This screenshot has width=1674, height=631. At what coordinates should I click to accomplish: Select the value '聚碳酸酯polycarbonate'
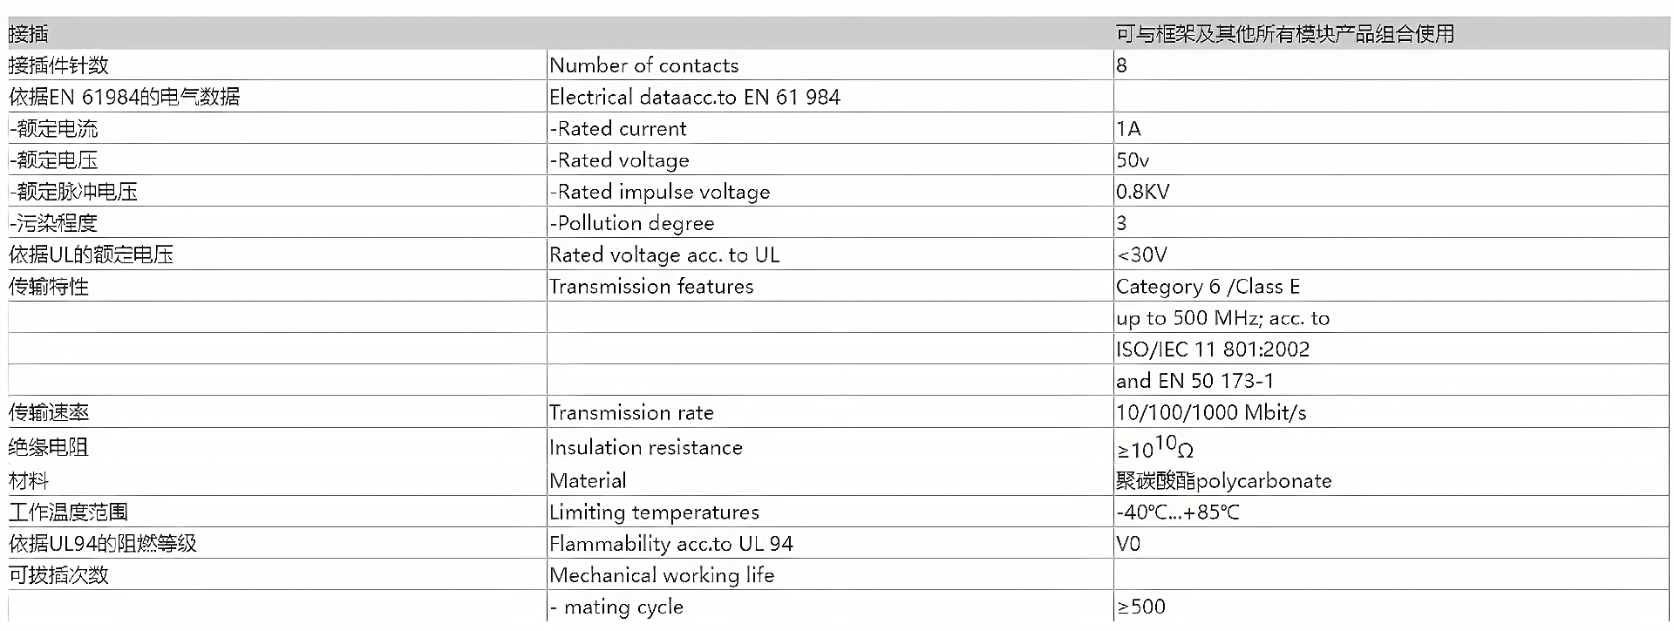[1224, 480]
